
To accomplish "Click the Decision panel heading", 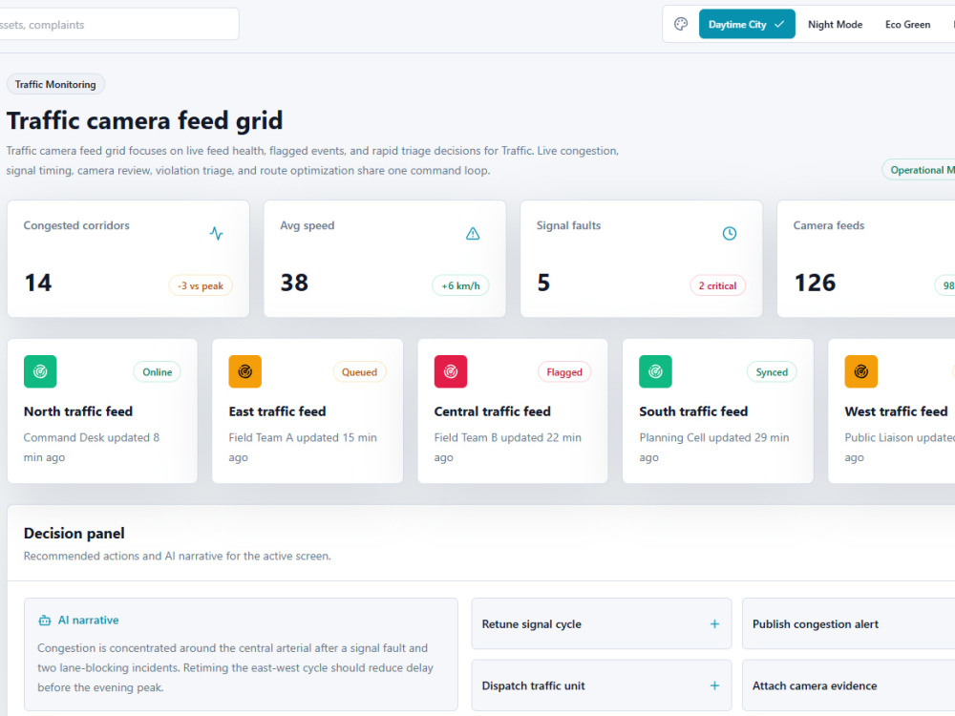I will [74, 534].
